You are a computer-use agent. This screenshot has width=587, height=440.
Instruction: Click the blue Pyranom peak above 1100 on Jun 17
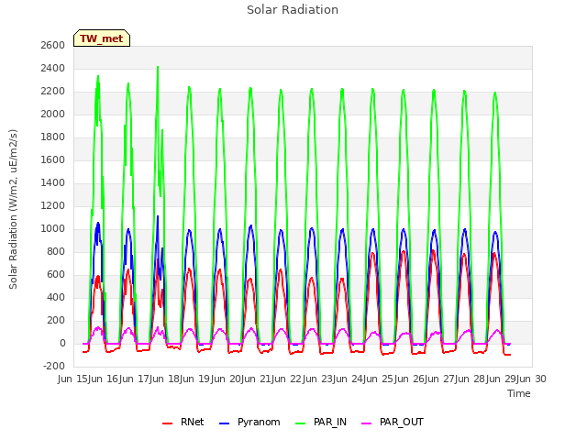pos(158,217)
